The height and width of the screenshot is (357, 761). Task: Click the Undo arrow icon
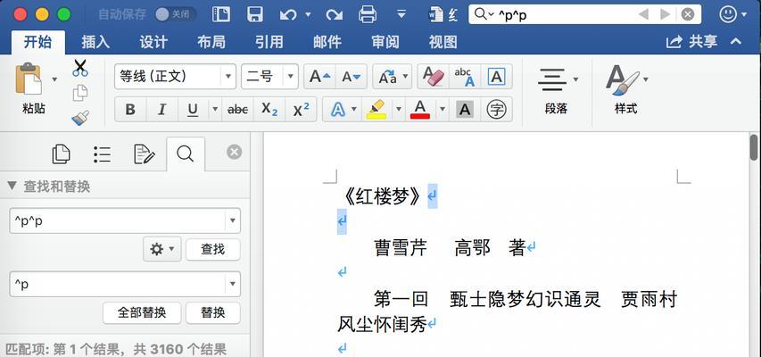coord(288,14)
